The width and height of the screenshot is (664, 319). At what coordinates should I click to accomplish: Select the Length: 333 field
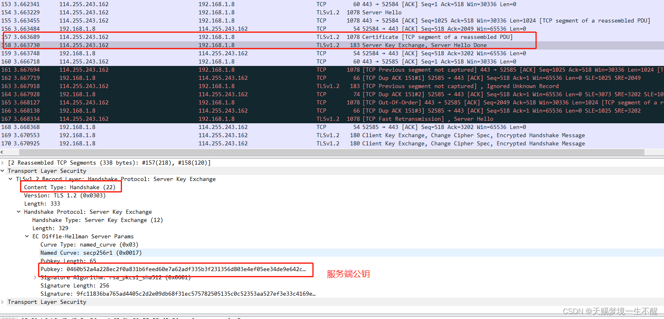click(x=42, y=204)
